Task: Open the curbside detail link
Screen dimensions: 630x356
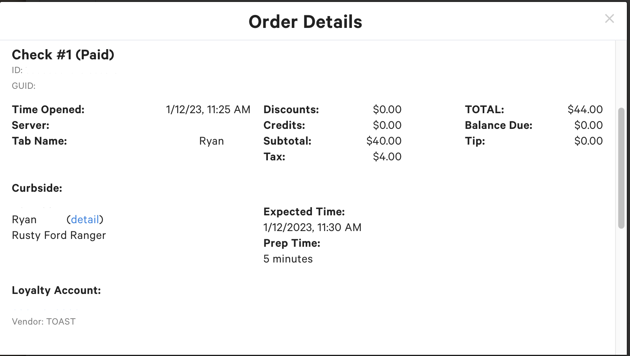Action: (x=85, y=219)
